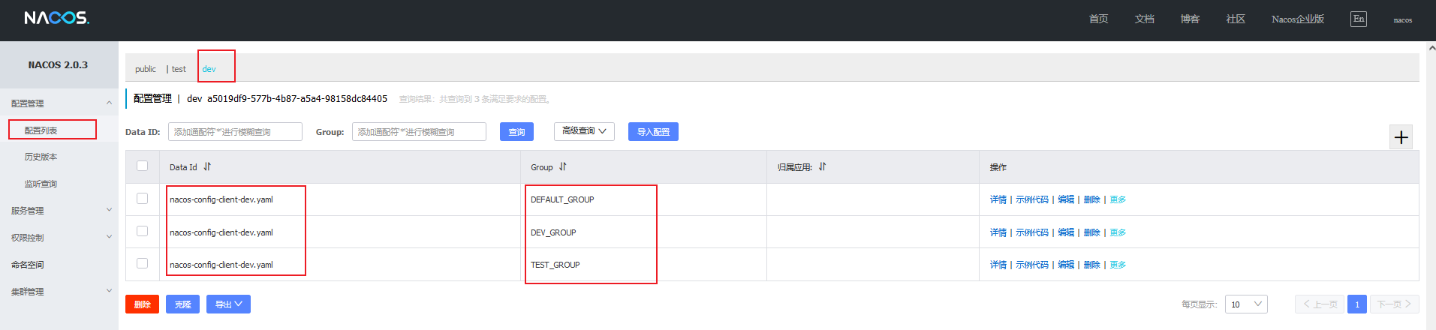Switch language with the En icon
The width and height of the screenshot is (1436, 330).
[1358, 19]
